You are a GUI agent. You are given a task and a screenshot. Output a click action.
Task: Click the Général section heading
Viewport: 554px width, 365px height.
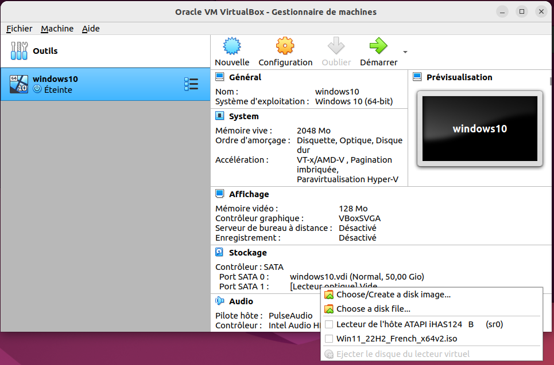tap(245, 77)
